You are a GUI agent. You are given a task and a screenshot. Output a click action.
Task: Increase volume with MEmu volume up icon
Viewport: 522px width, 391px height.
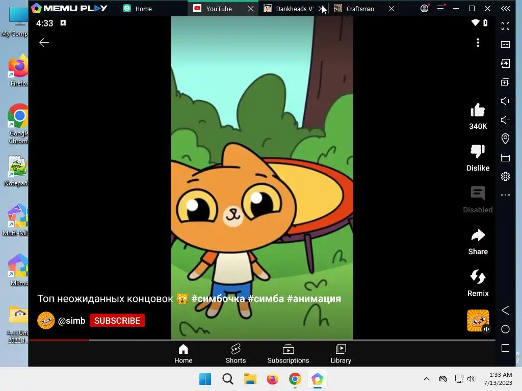coord(505,101)
